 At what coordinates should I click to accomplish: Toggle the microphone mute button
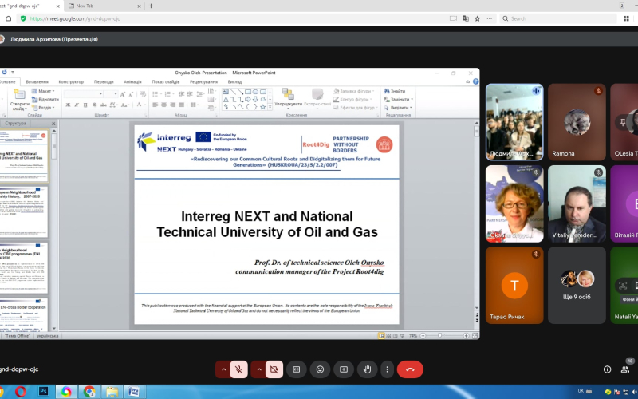(238, 369)
